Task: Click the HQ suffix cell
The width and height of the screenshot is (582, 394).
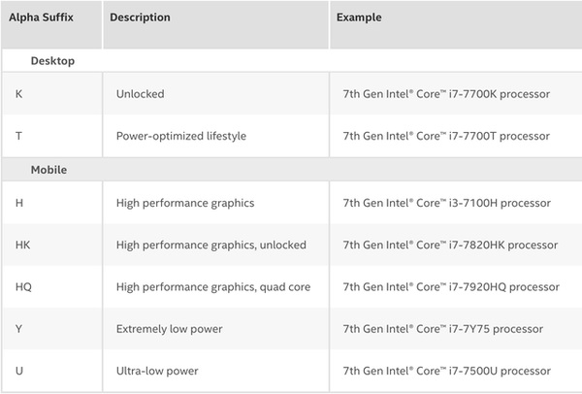Action: 25,286
